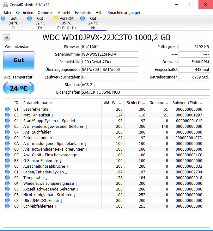213x231 pixels.
Task: Open the Festplatte menu
Action: click(x=83, y=13)
